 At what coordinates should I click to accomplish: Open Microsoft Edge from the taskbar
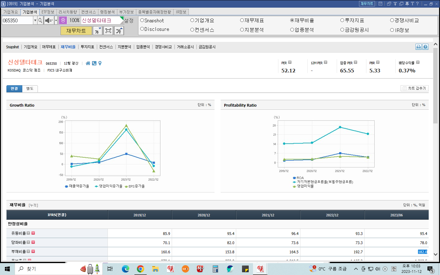(125, 269)
